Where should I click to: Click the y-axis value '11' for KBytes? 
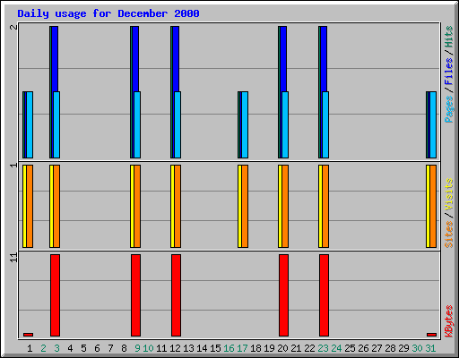click(x=13, y=258)
